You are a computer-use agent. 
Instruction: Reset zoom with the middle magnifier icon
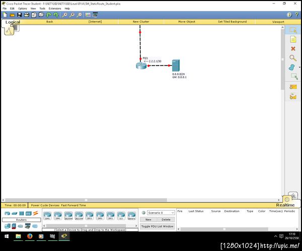[x=72, y=15]
